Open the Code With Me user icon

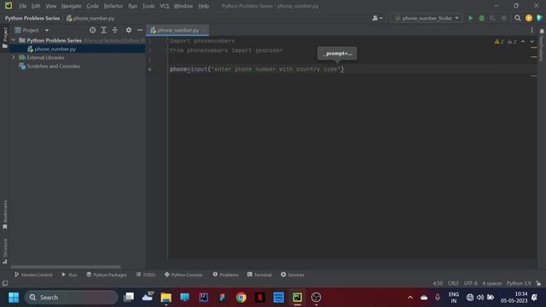(x=375, y=18)
